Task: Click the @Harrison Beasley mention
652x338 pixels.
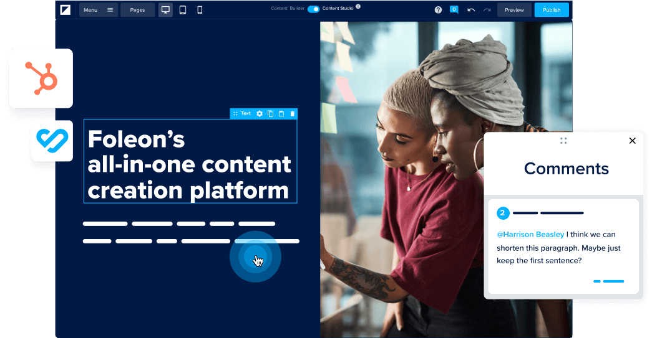Action: (530, 235)
